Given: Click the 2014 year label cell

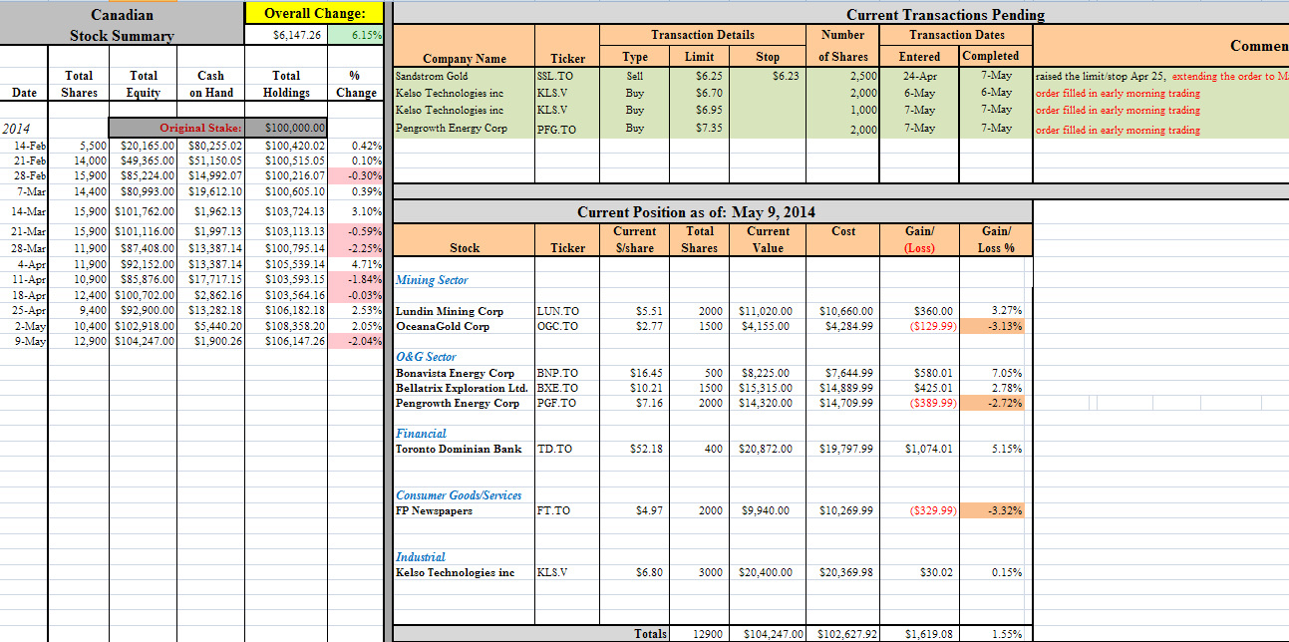Looking at the screenshot, I should coord(24,129).
